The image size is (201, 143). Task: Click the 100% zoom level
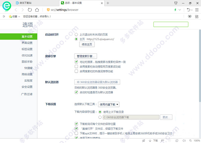(197, 141)
